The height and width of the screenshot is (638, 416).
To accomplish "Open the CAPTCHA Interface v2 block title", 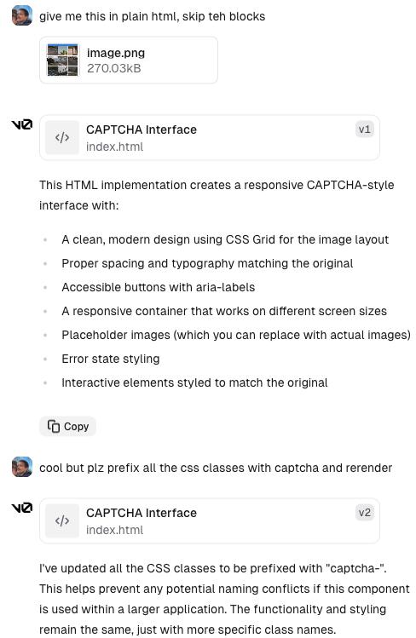I will [x=142, y=513].
